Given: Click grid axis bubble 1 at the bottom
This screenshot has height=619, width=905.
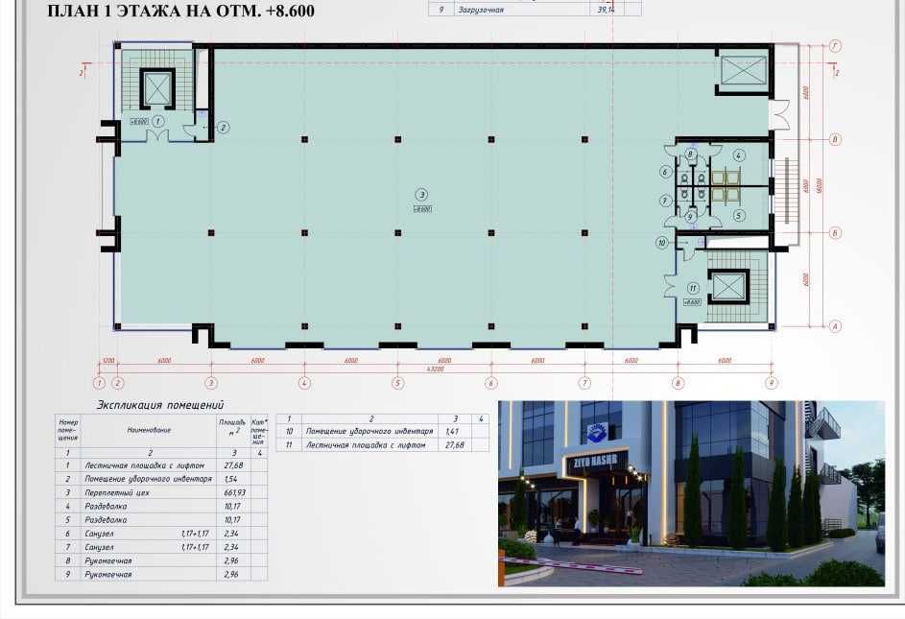Looking at the screenshot, I should pyautogui.click(x=99, y=383).
